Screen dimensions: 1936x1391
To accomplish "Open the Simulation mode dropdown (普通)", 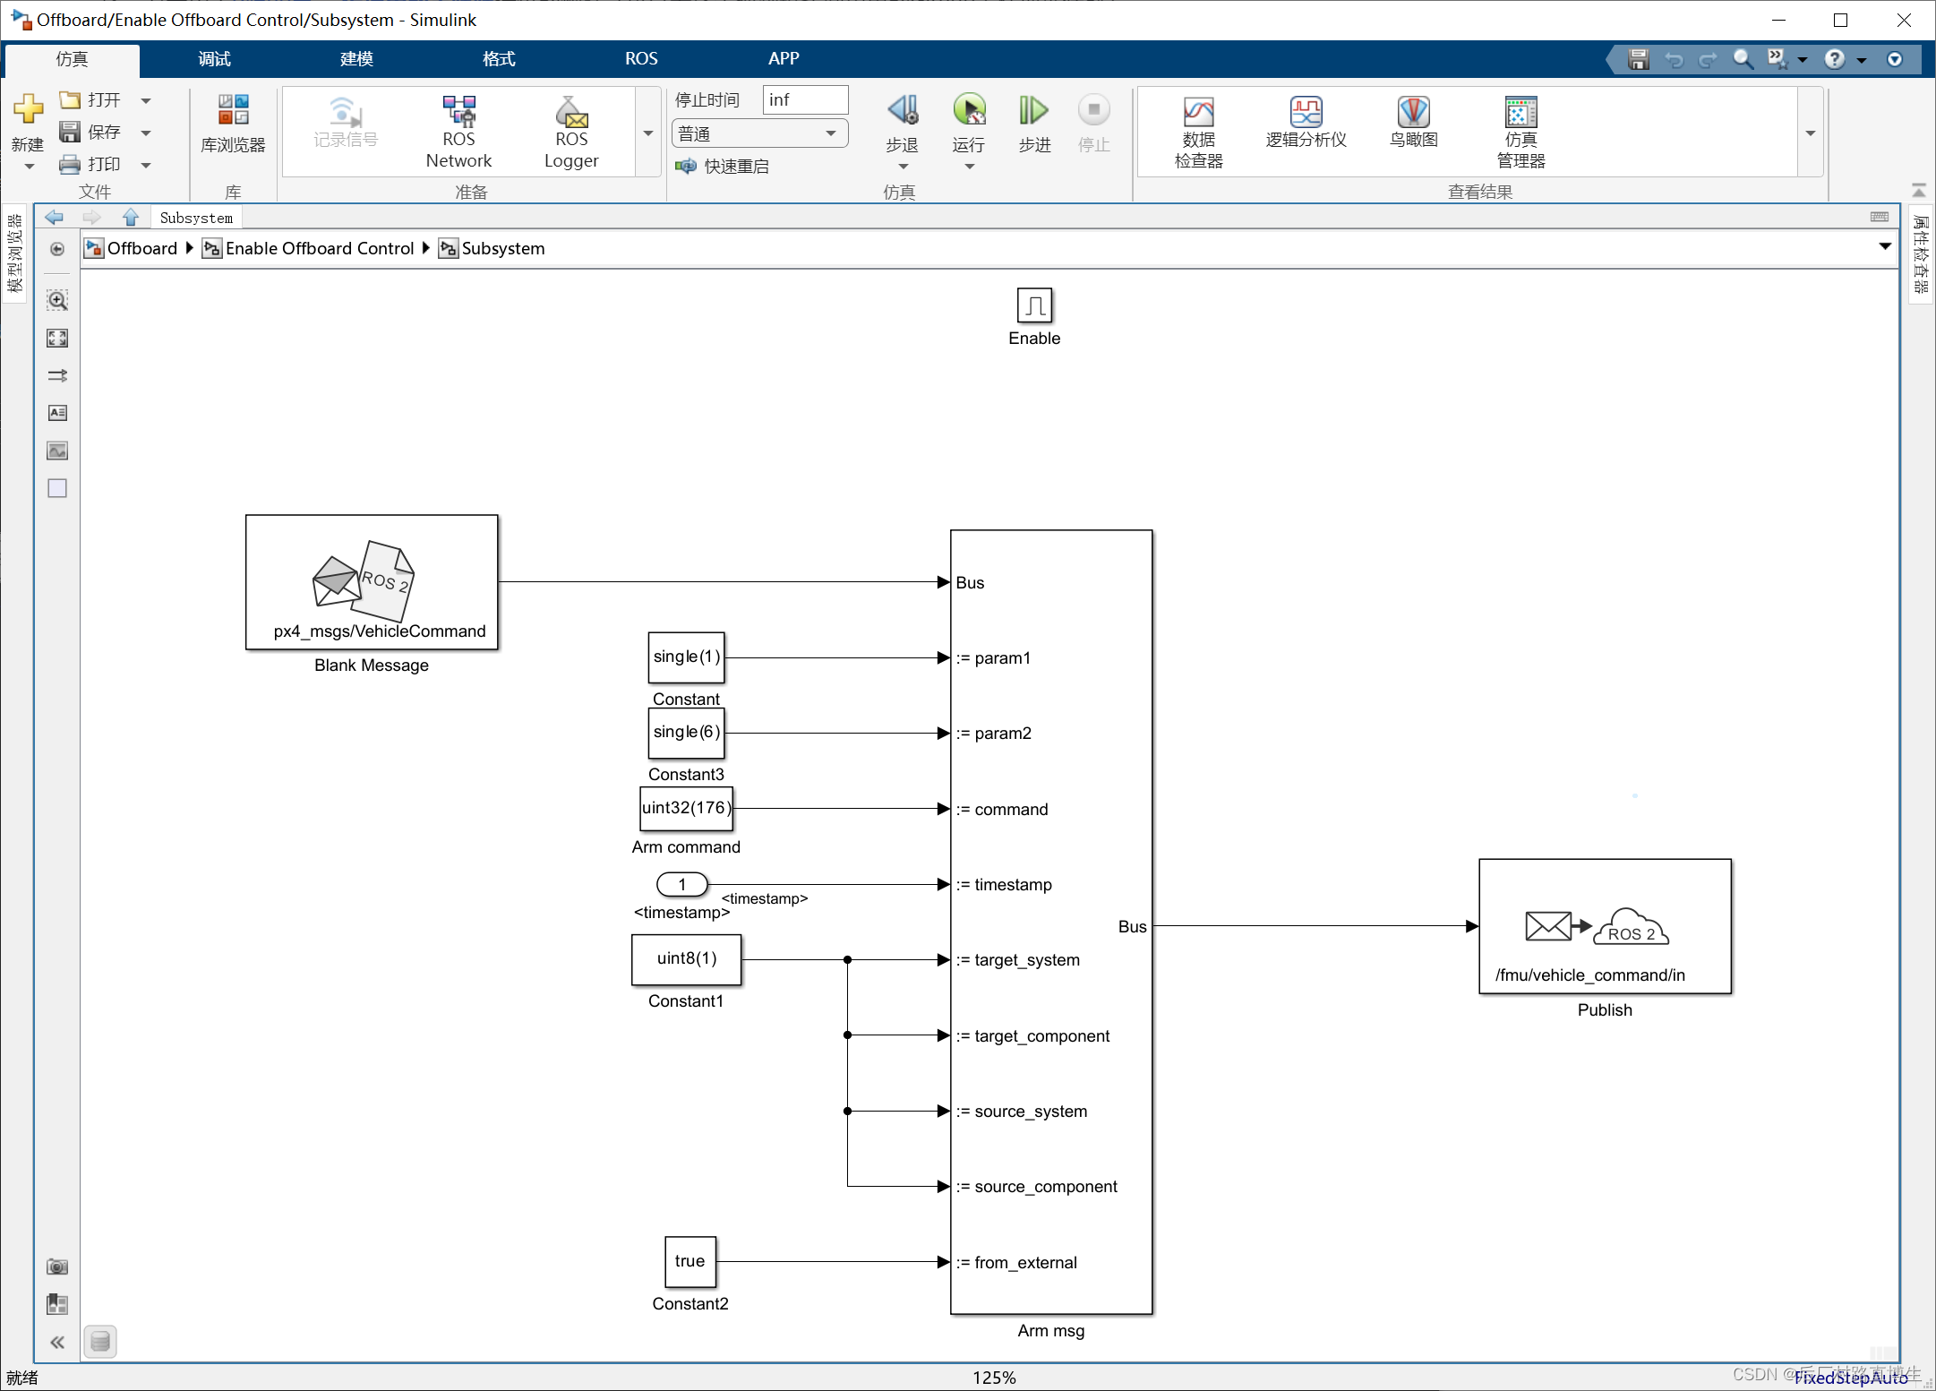I will pyautogui.click(x=759, y=133).
